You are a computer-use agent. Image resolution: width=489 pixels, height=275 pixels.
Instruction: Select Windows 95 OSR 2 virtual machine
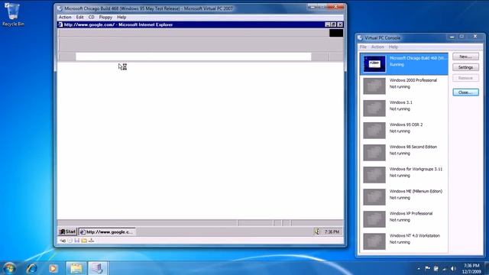coord(404,130)
